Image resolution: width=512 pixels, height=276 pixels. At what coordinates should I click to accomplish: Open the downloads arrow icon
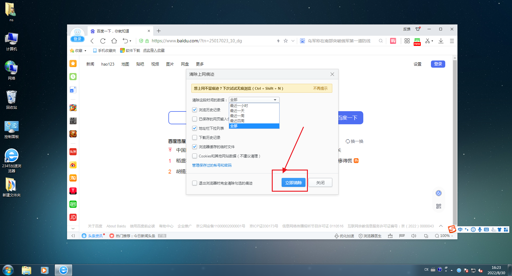click(x=441, y=41)
